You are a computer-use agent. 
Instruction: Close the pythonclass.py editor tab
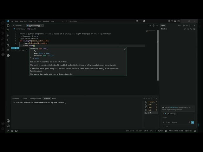[42, 26]
